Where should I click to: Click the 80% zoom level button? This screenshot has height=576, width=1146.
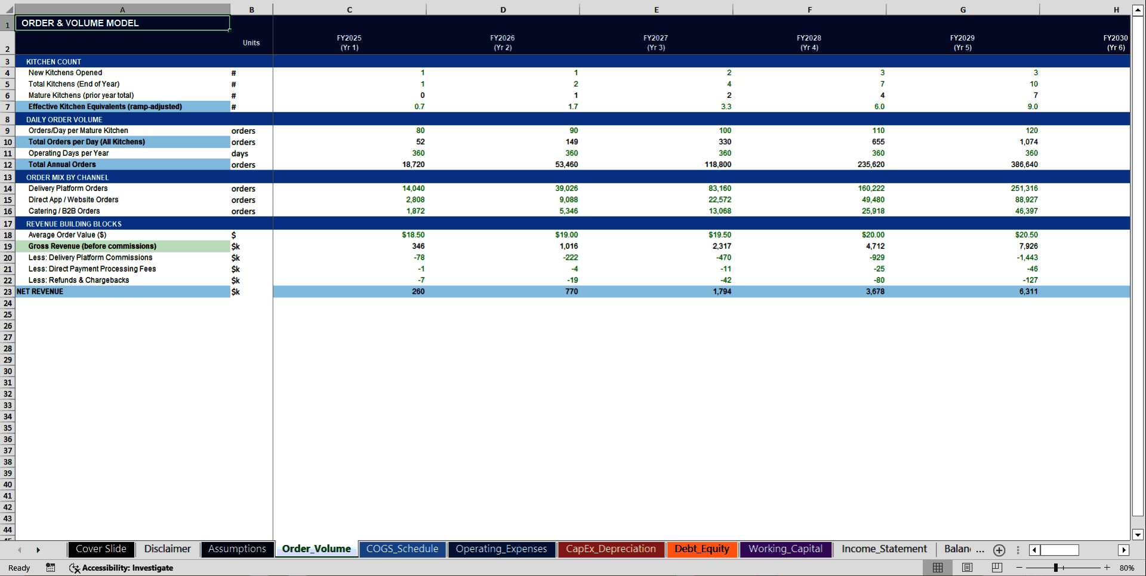pos(1128,568)
